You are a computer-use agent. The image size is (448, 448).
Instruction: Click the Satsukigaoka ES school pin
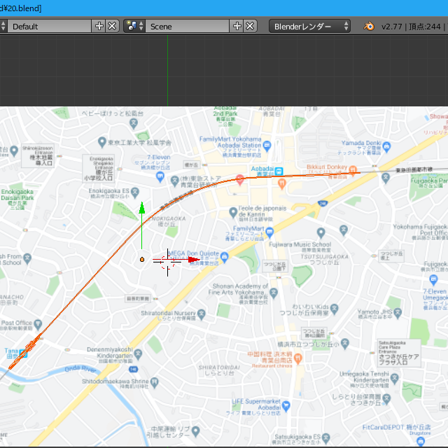325,437
